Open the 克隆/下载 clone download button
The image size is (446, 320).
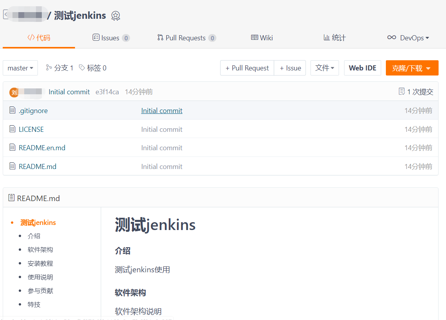pos(412,68)
